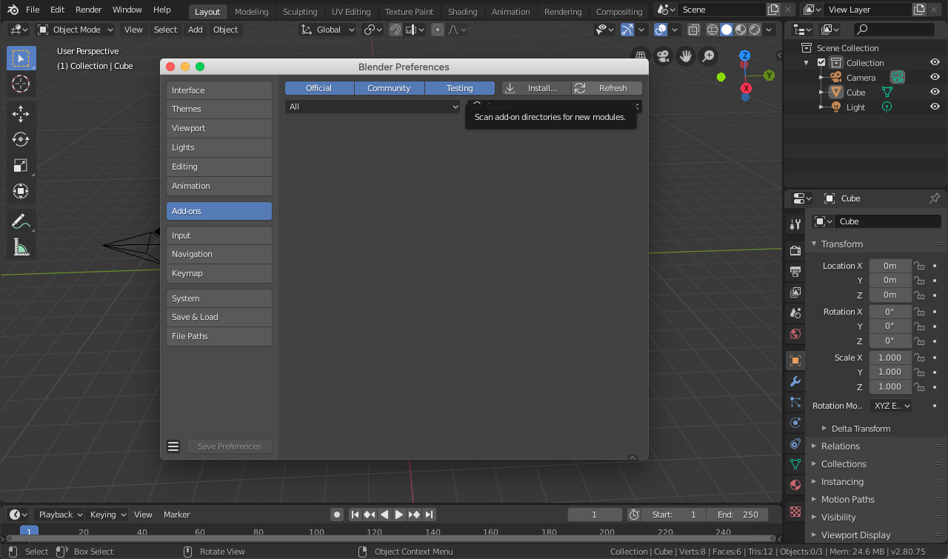948x559 pixels.
Task: Hide the Camera in the outliner
Action: (x=935, y=78)
